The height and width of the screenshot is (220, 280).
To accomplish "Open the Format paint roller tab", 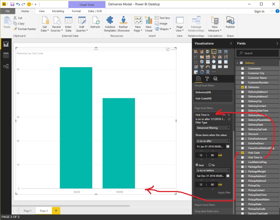I will [x=207, y=79].
